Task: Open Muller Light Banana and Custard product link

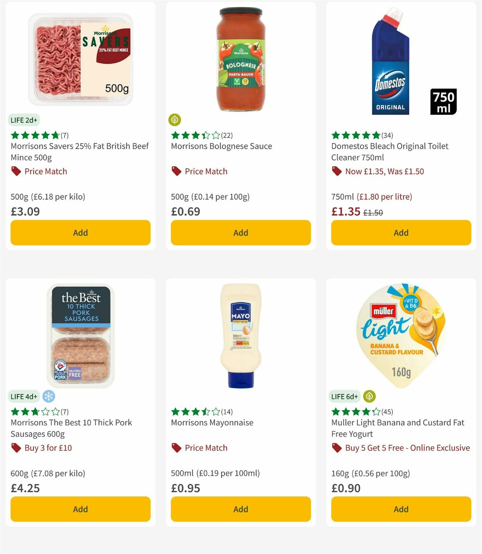Action: tap(396, 428)
